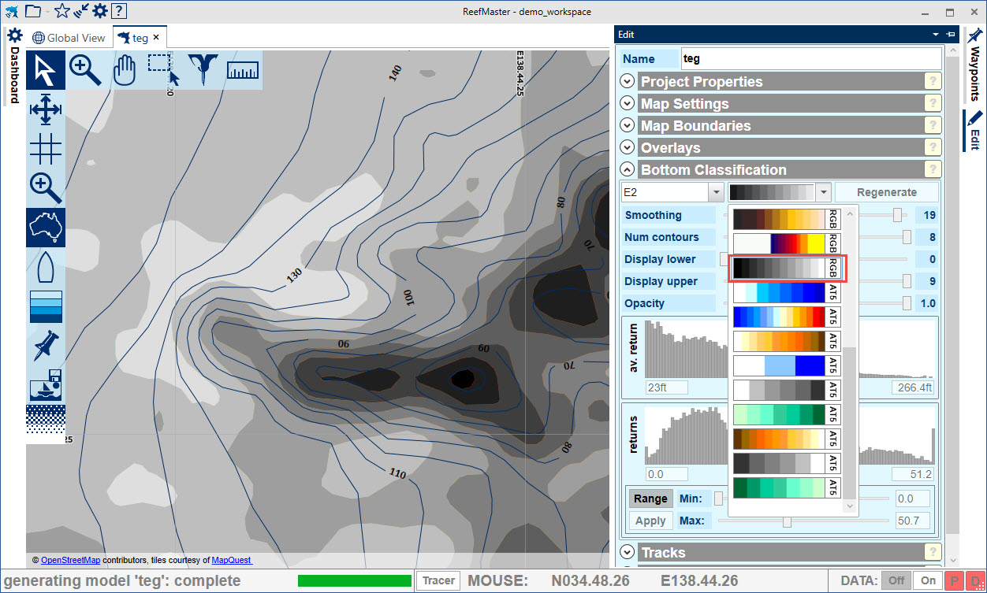Select the pan hand tool
987x593 pixels.
[125, 70]
